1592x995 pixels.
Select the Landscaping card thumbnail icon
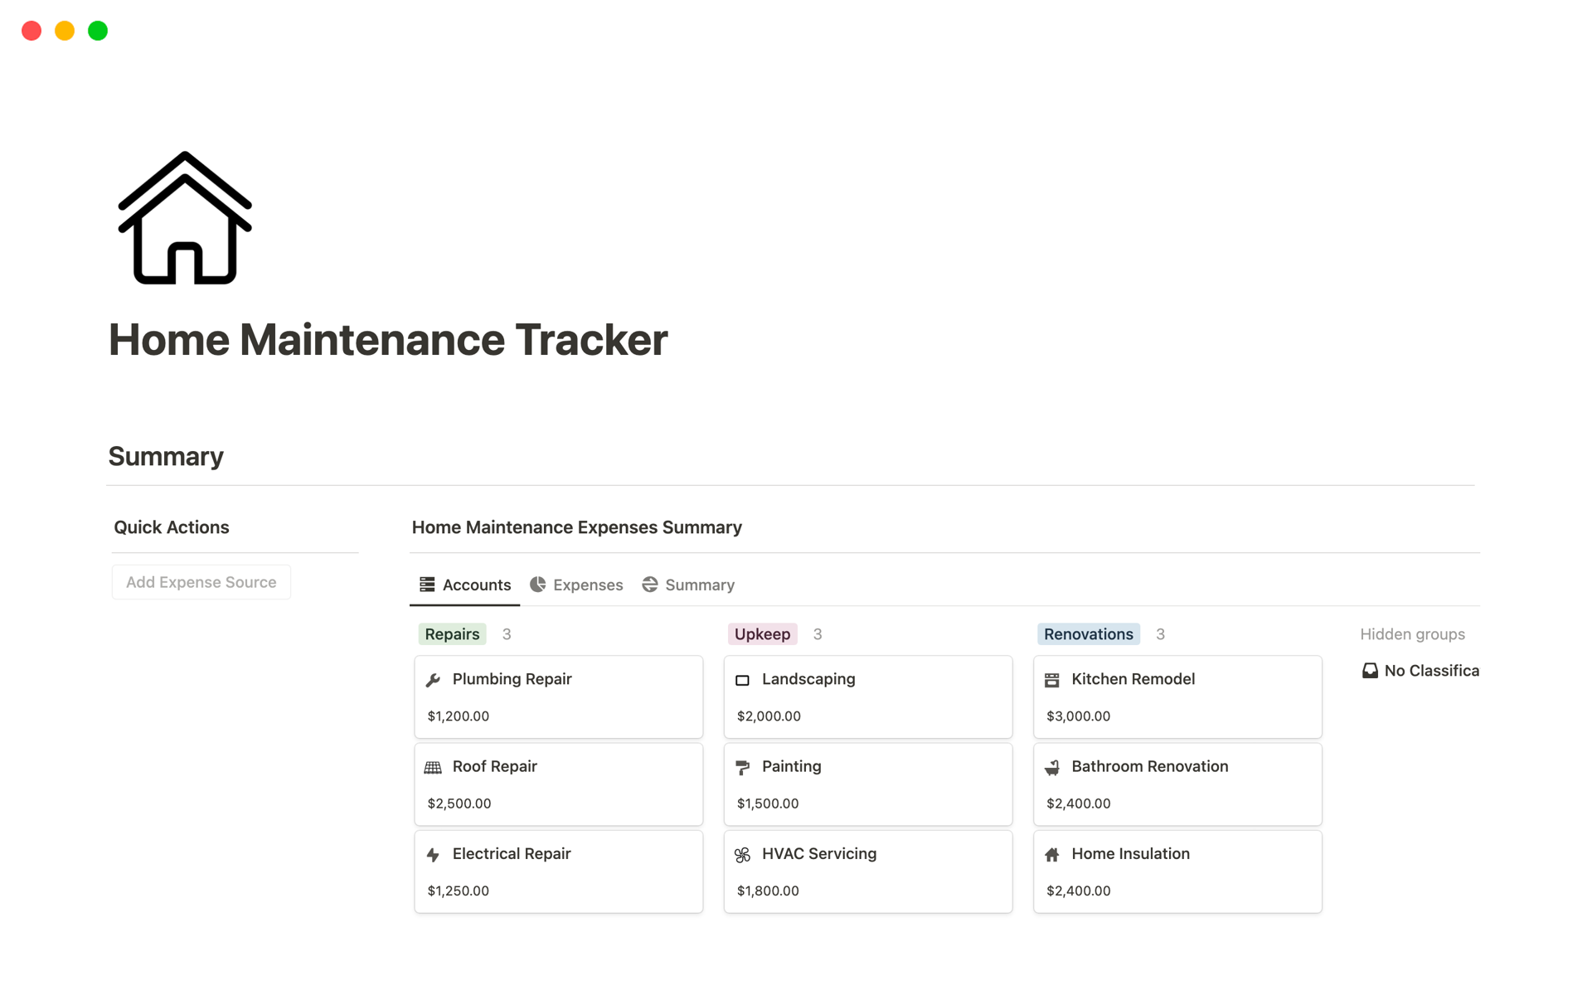point(744,678)
